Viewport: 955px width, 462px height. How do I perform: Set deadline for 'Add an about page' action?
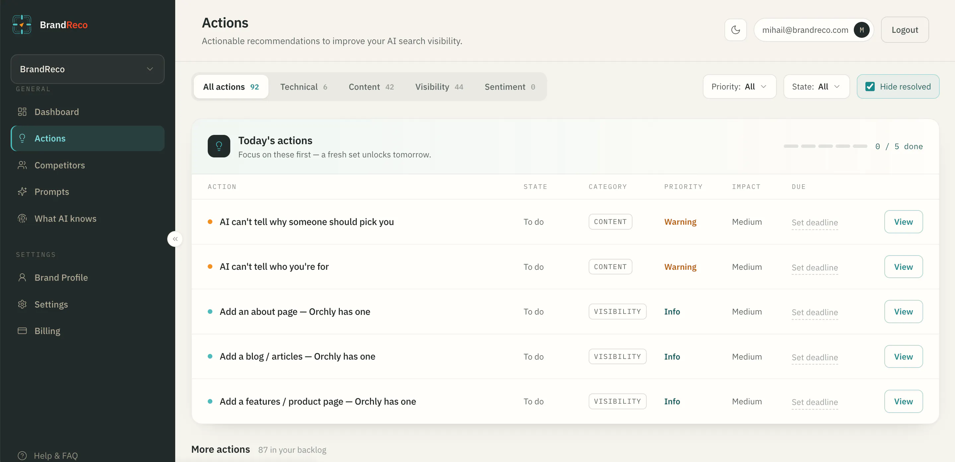click(x=815, y=313)
